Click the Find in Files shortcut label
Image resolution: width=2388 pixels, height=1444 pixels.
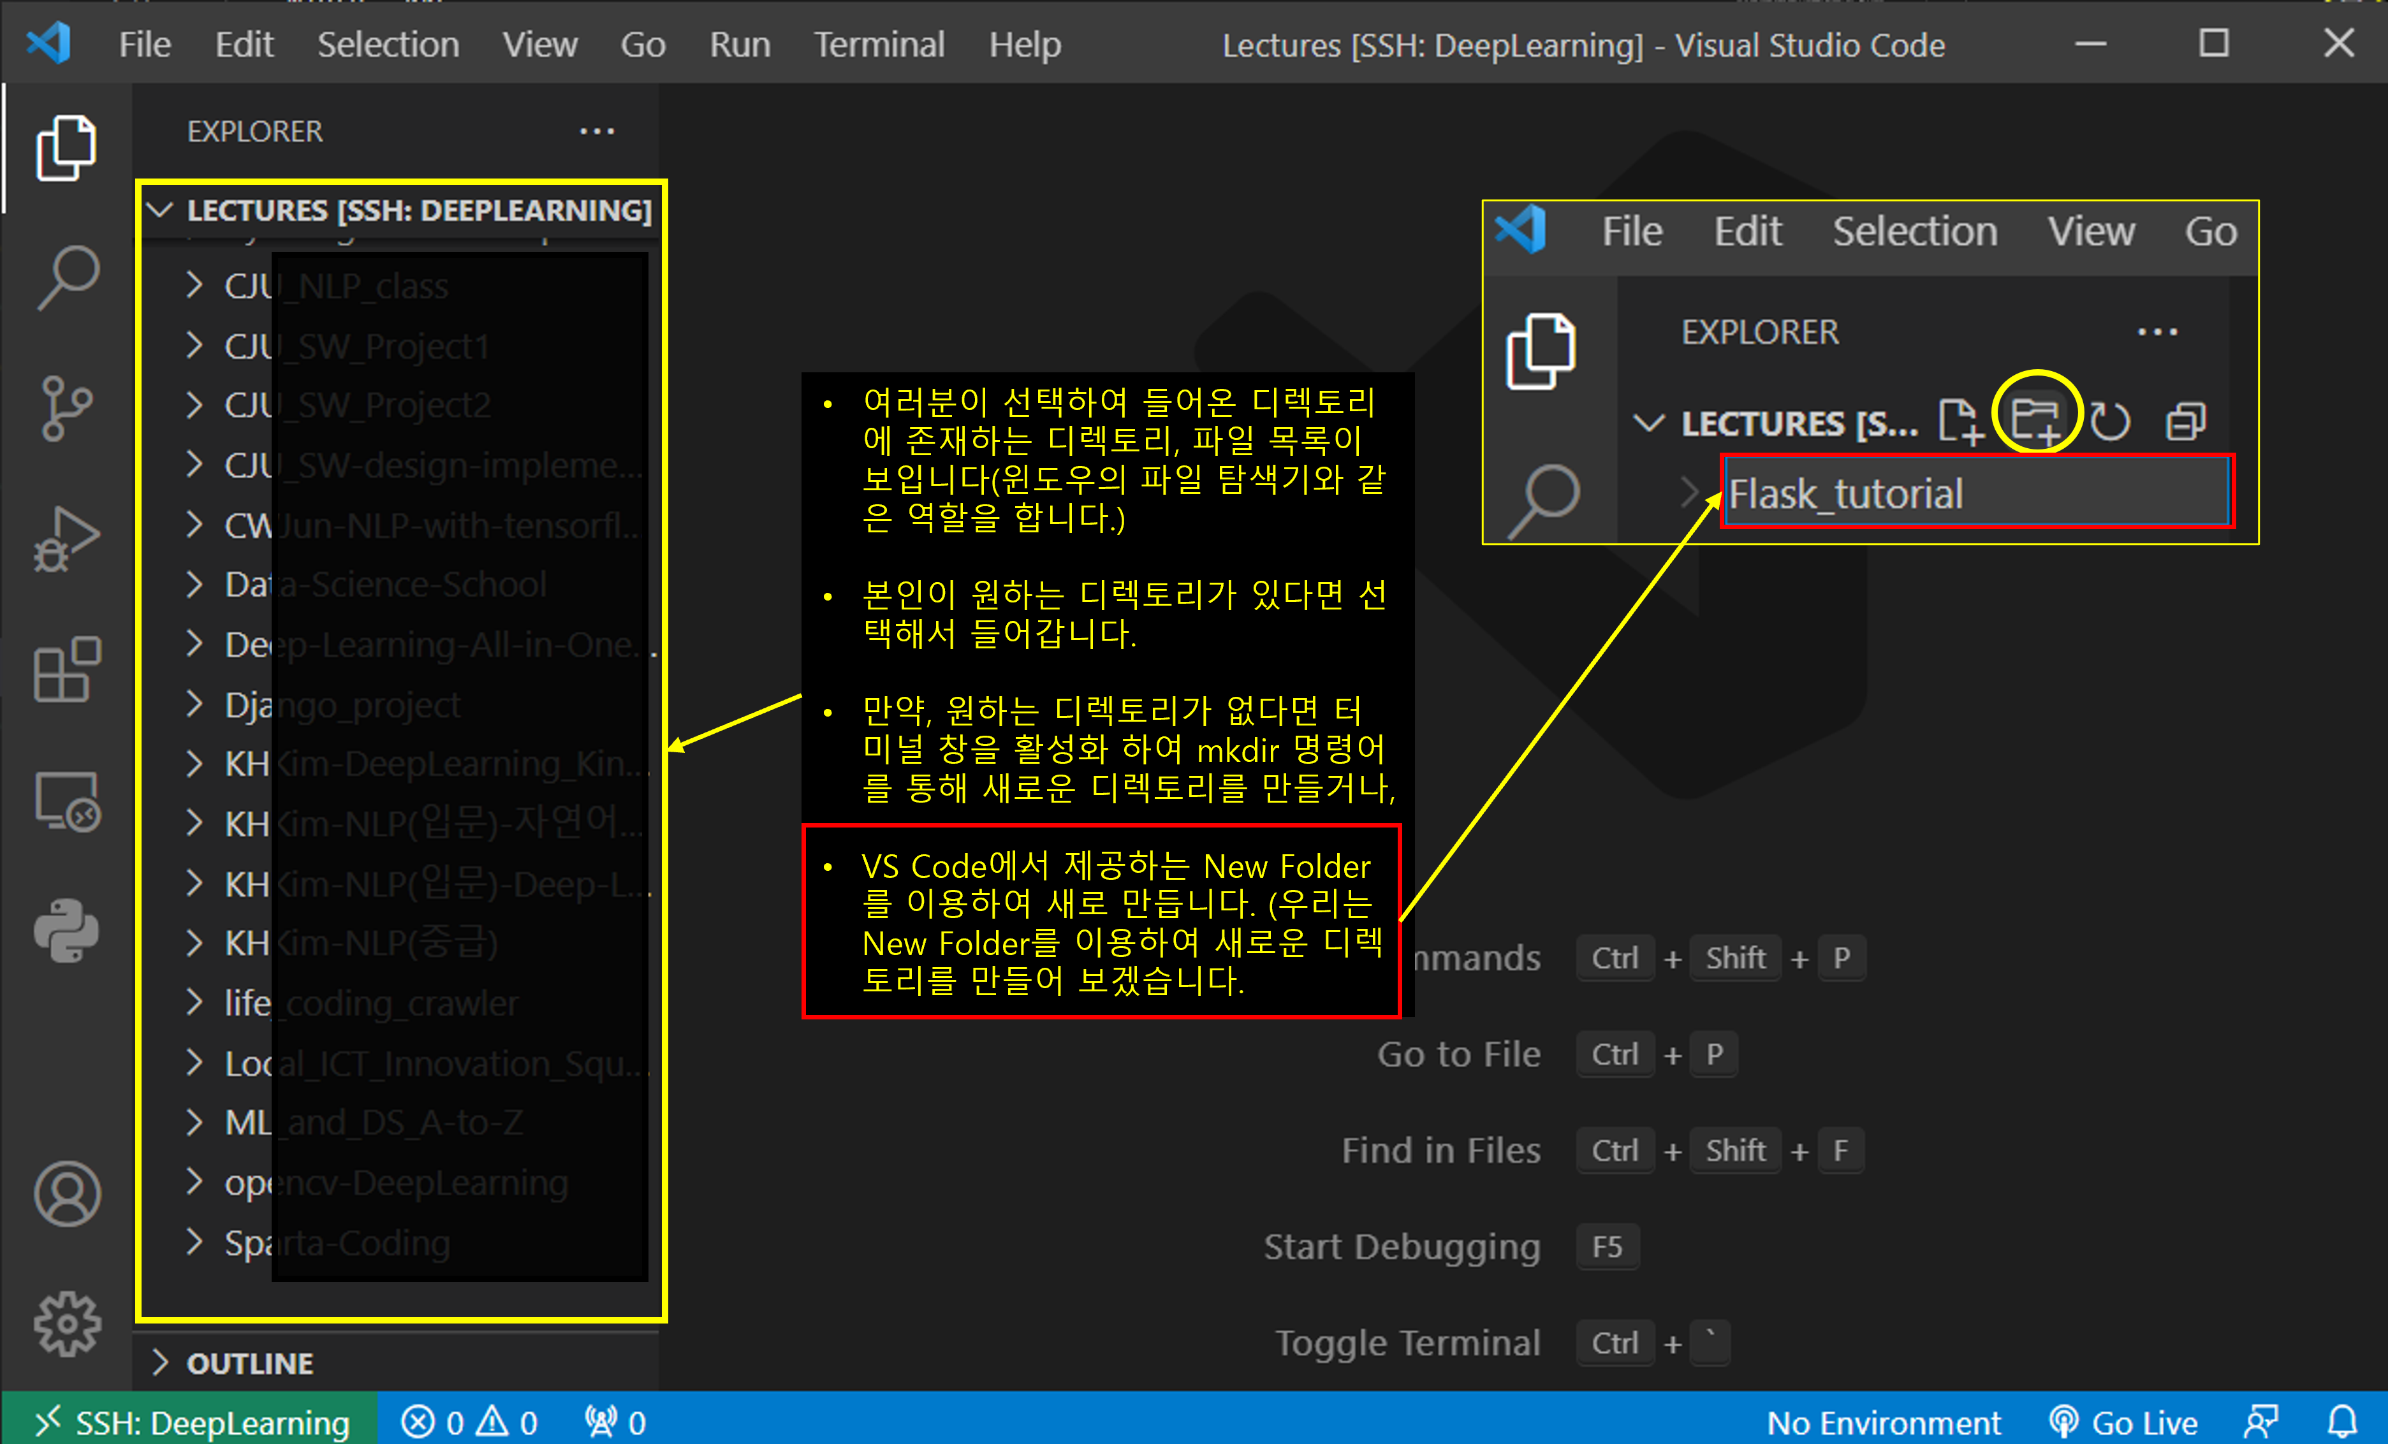[x=1441, y=1150]
